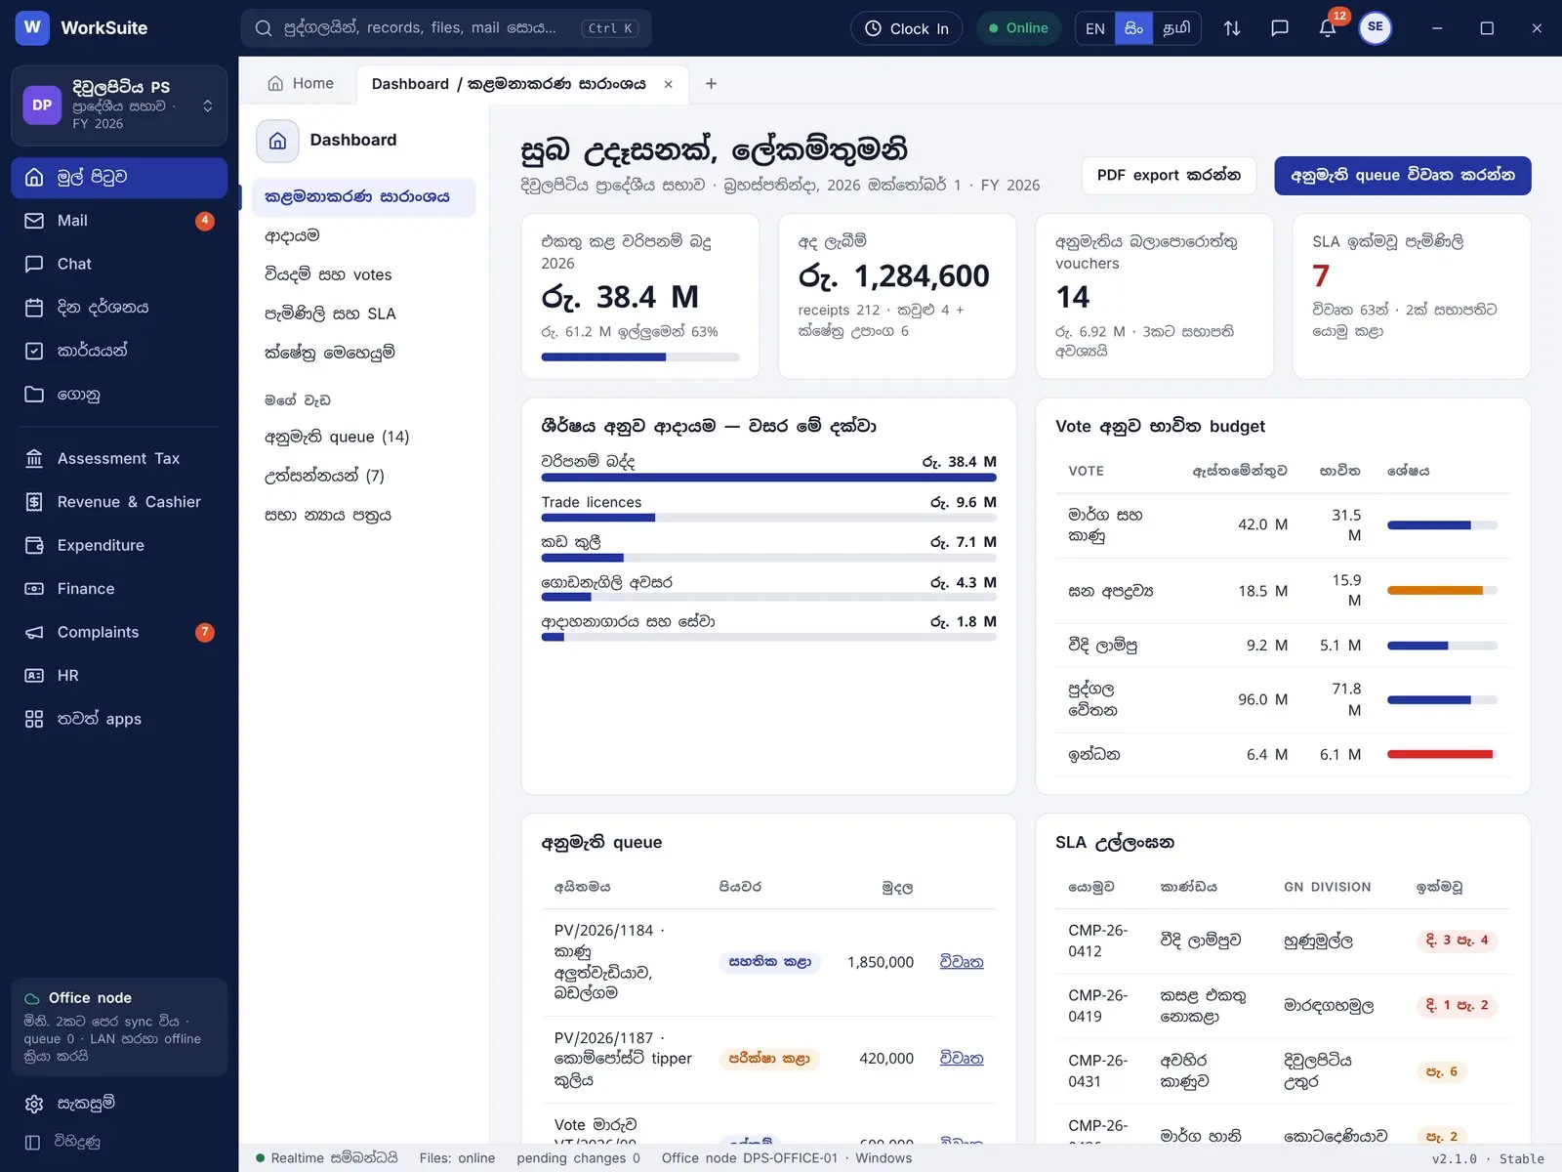
Task: Open the chat bubble icon in top bar
Action: coord(1280,28)
